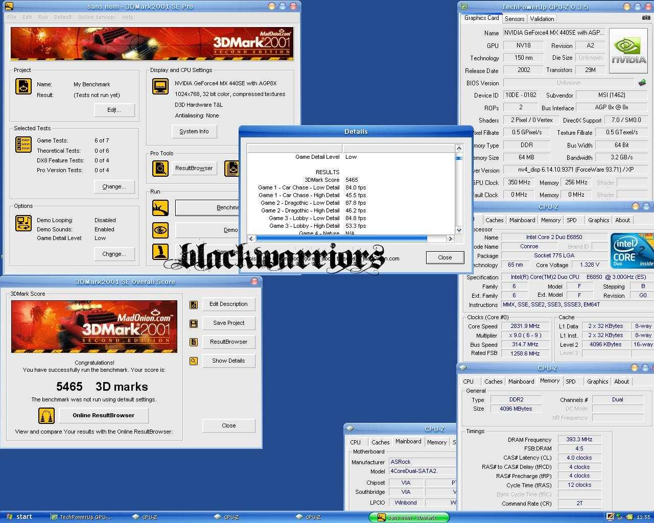Click the Edit Description icon in Overall Score
The height and width of the screenshot is (523, 654).
(x=194, y=304)
